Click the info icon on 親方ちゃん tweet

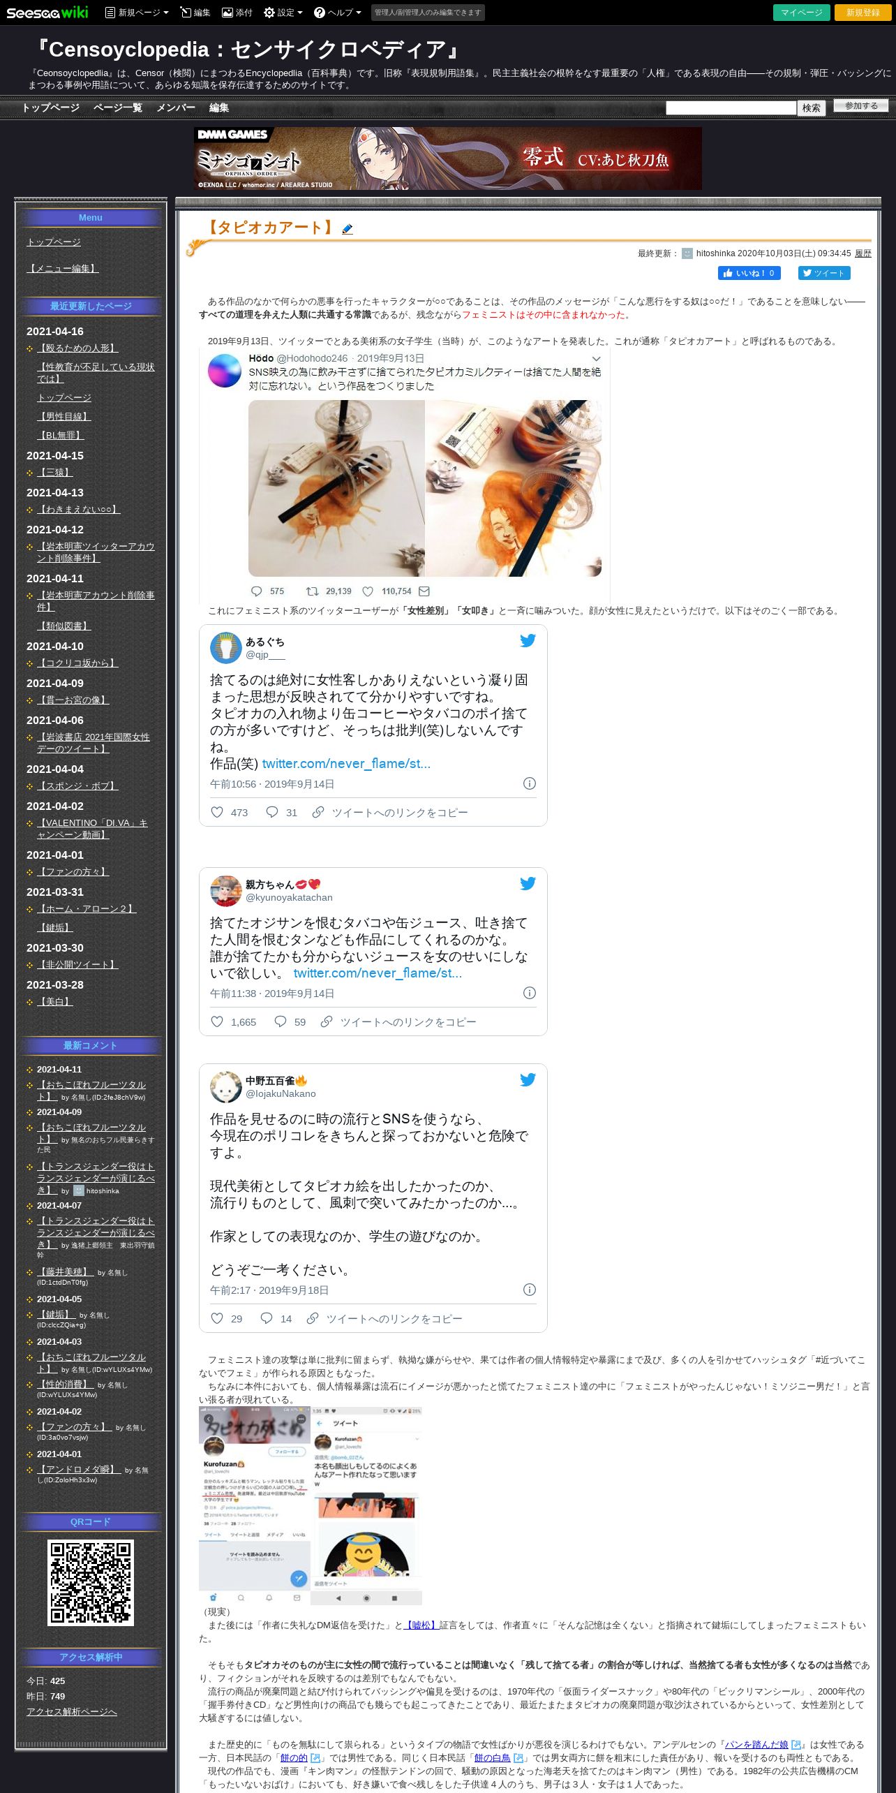click(x=530, y=993)
